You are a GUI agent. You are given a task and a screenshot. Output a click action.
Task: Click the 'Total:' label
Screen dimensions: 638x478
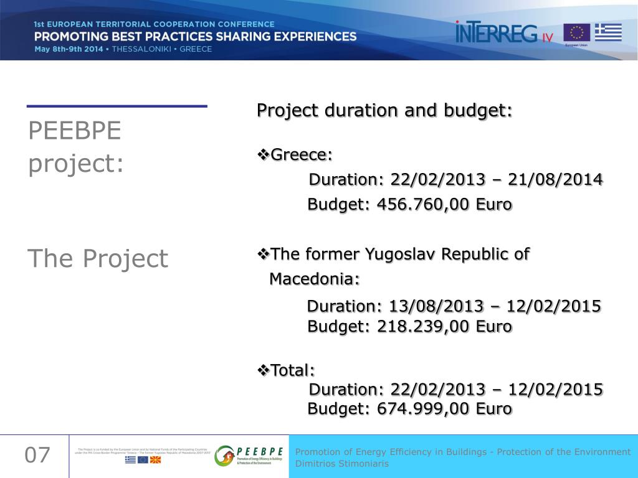tap(293, 370)
